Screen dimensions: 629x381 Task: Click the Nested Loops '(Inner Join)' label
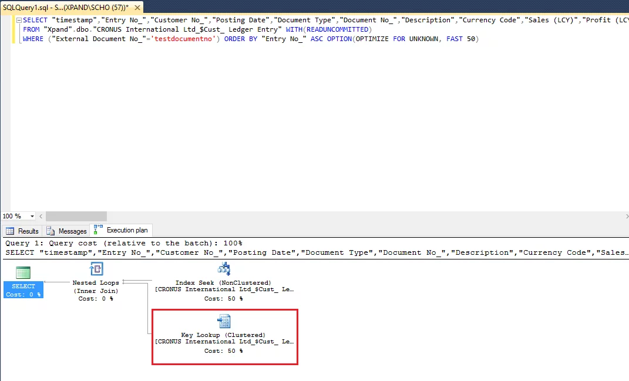coord(96,291)
